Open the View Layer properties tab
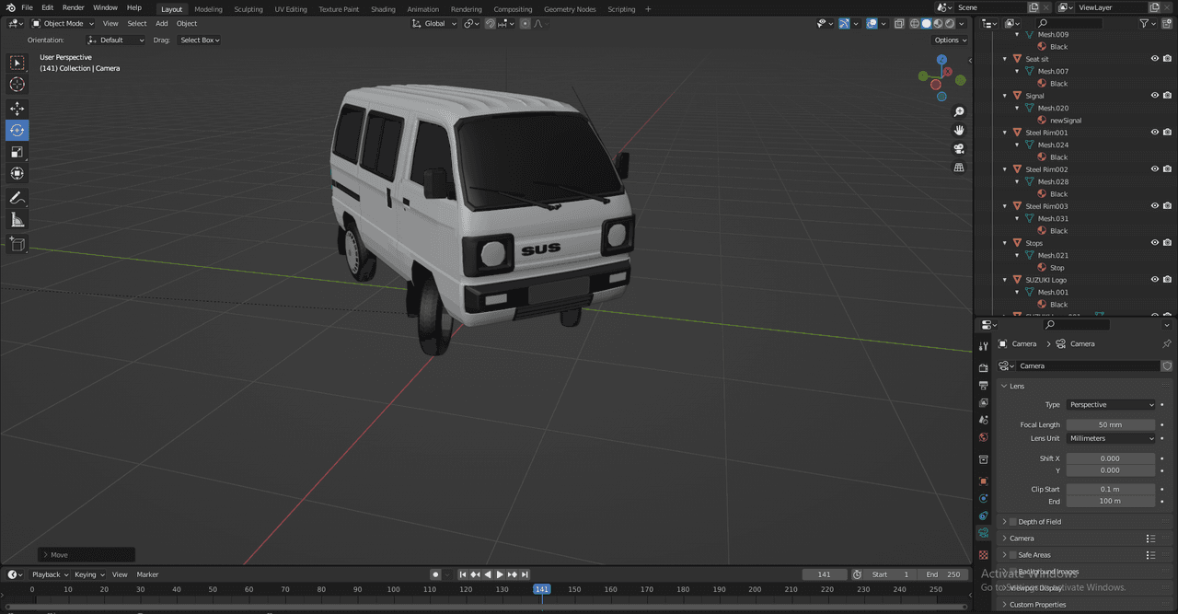1178x614 pixels. click(984, 402)
